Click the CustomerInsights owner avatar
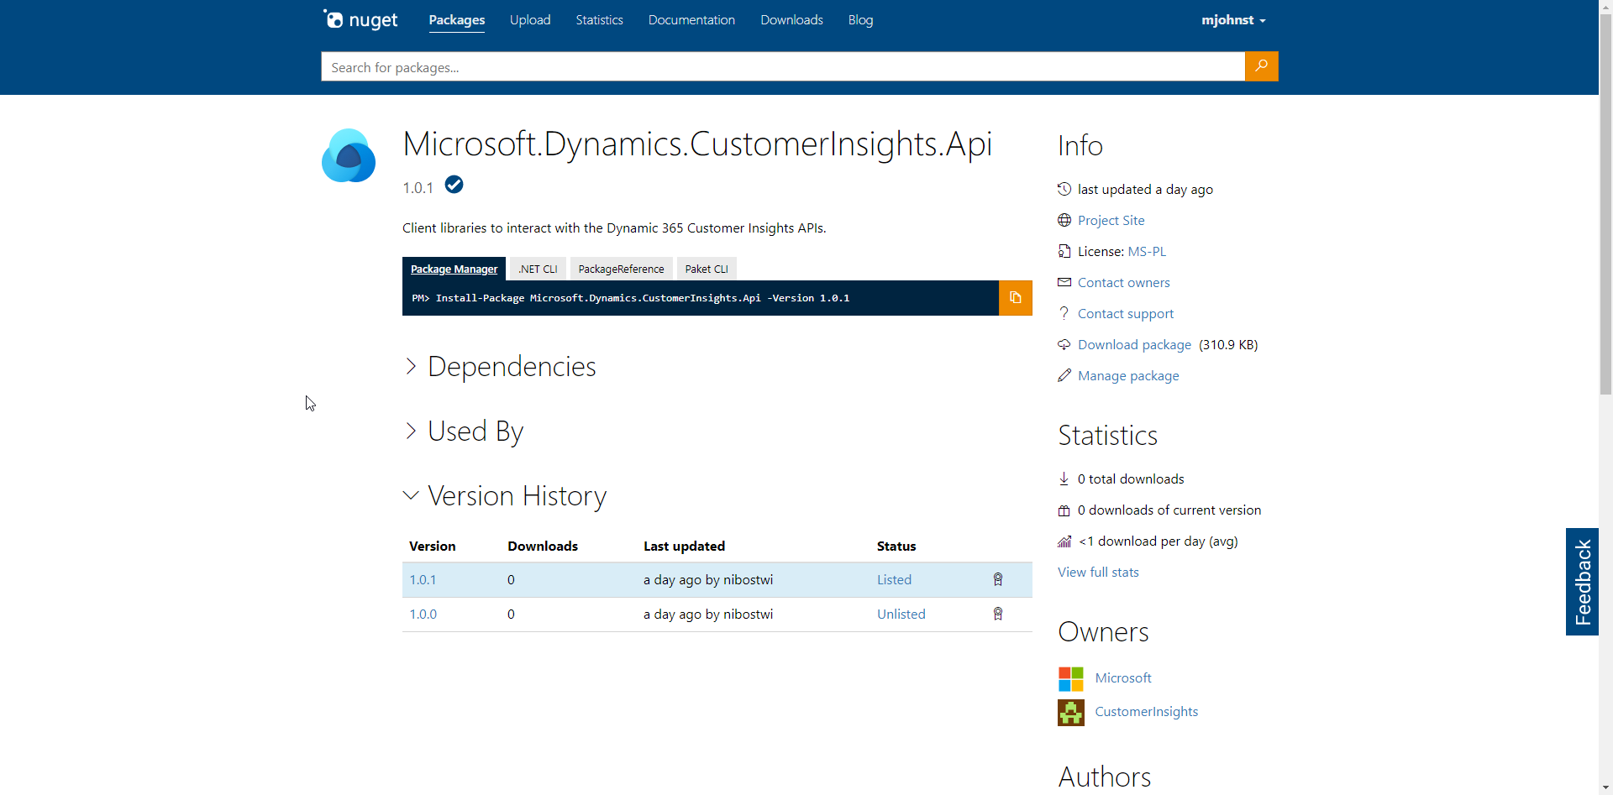Viewport: 1613px width, 795px height. click(x=1069, y=712)
